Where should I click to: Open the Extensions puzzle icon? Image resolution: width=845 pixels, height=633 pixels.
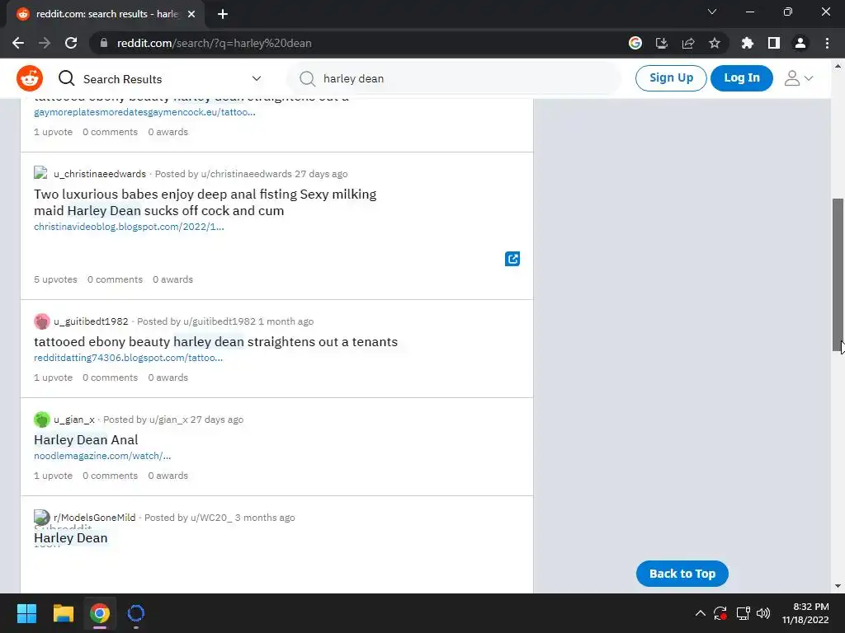pos(748,43)
